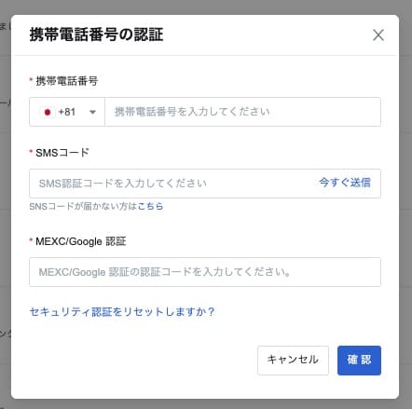This screenshot has height=409, width=412.
Task: Focus the SMS認証コード input field
Action: tap(171, 184)
